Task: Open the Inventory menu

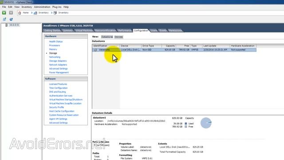Action: (27, 7)
